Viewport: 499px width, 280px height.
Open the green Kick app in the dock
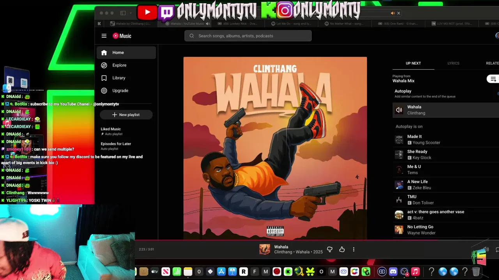(288, 271)
